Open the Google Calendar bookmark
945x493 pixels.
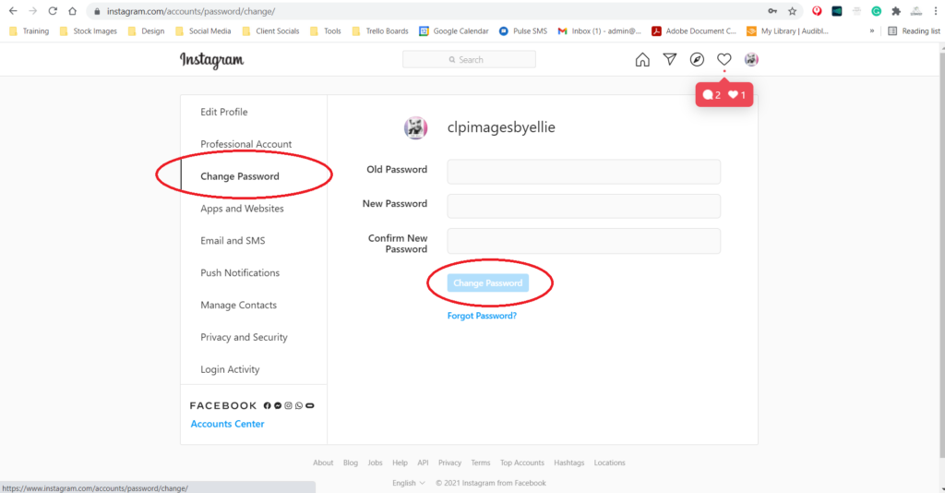click(454, 30)
